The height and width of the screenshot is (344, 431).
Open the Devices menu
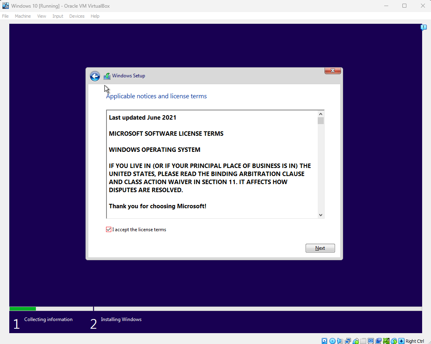[x=77, y=16]
